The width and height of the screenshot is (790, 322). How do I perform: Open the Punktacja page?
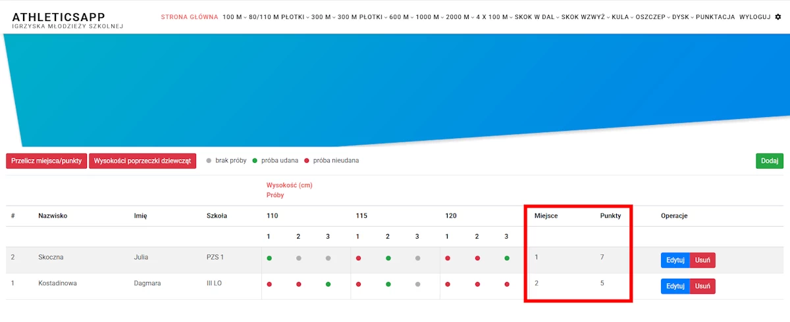click(715, 17)
